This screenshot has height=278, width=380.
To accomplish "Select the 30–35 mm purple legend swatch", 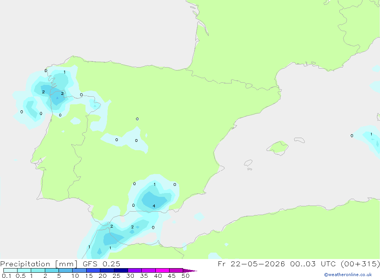I will 135,270.
